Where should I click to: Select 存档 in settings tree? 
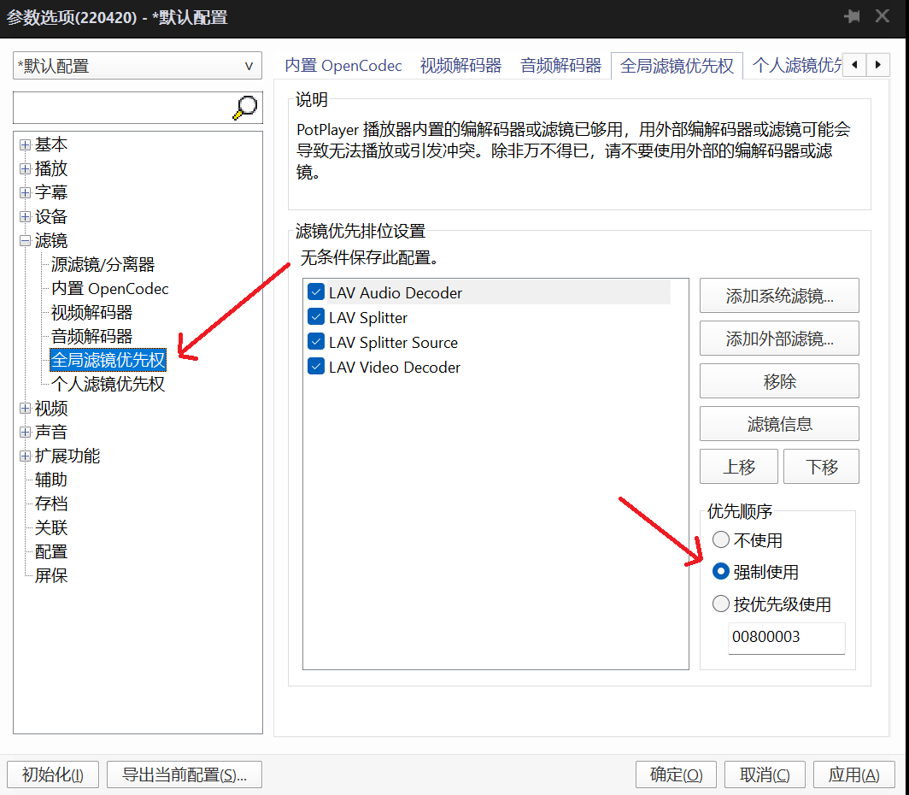(51, 503)
